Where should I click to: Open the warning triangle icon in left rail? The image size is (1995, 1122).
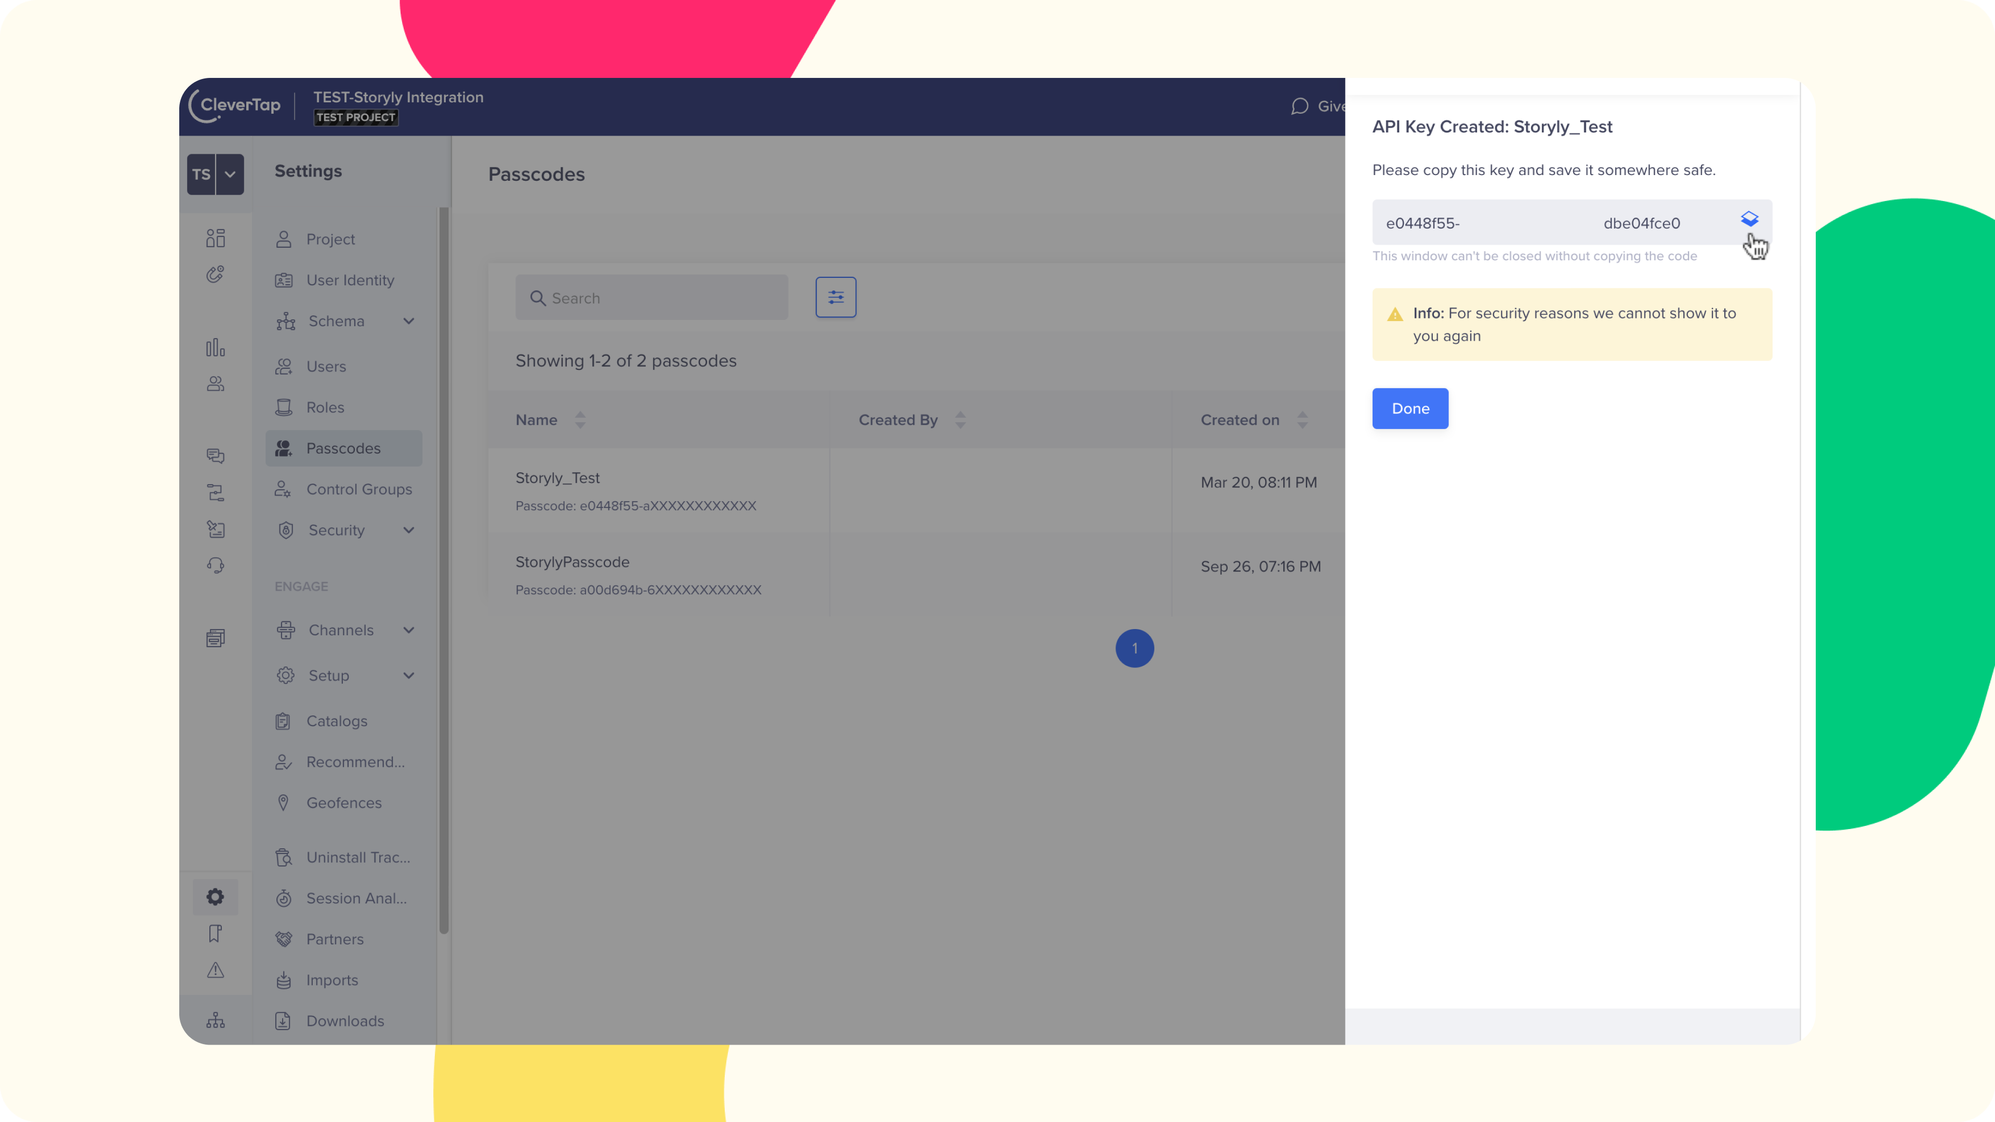pos(215,970)
